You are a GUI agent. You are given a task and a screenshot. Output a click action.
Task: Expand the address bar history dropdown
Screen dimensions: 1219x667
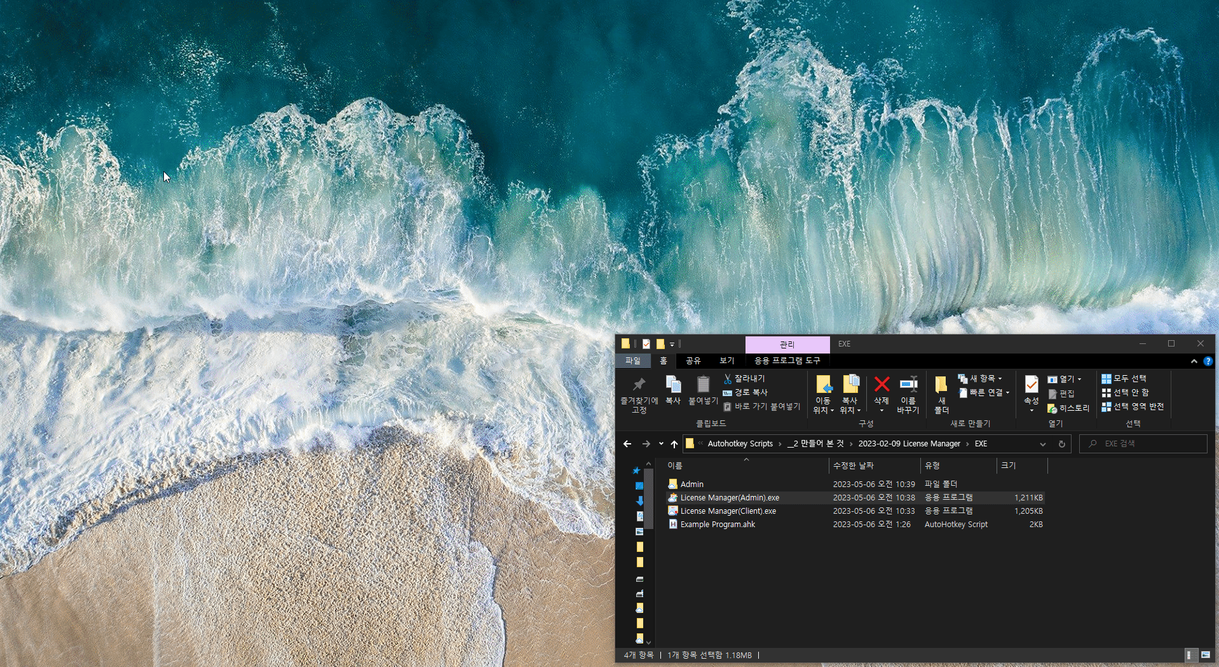1042,444
